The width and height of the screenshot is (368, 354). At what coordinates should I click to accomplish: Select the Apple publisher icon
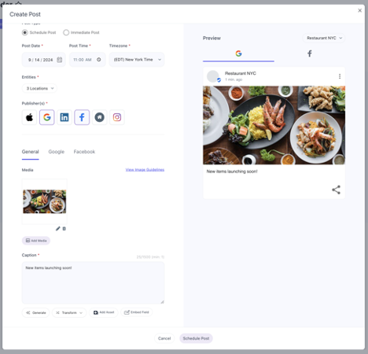coord(29,117)
